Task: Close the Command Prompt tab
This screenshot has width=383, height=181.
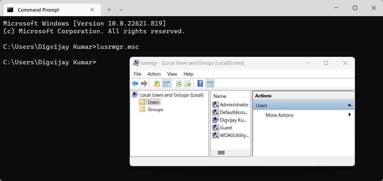Action: [x=92, y=10]
